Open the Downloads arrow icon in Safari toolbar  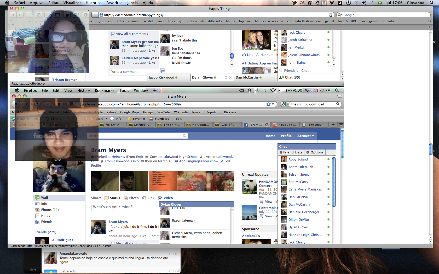85,15
